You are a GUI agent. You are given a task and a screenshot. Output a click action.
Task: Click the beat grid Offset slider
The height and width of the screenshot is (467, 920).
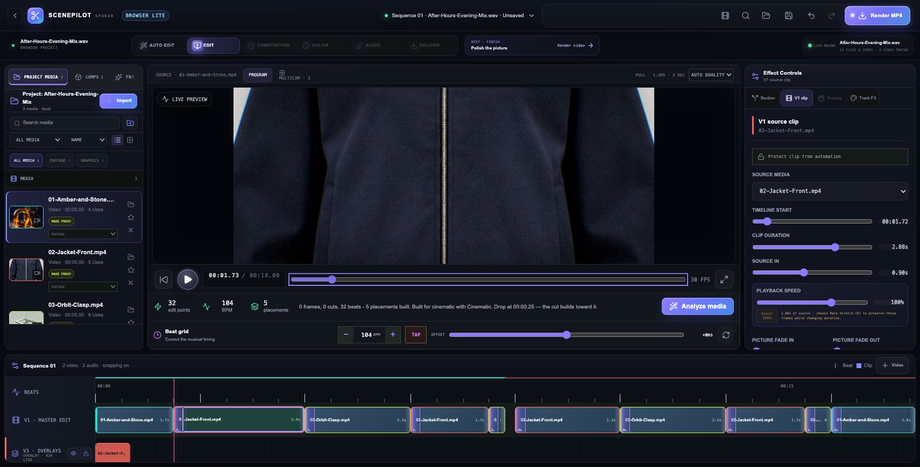coord(567,335)
